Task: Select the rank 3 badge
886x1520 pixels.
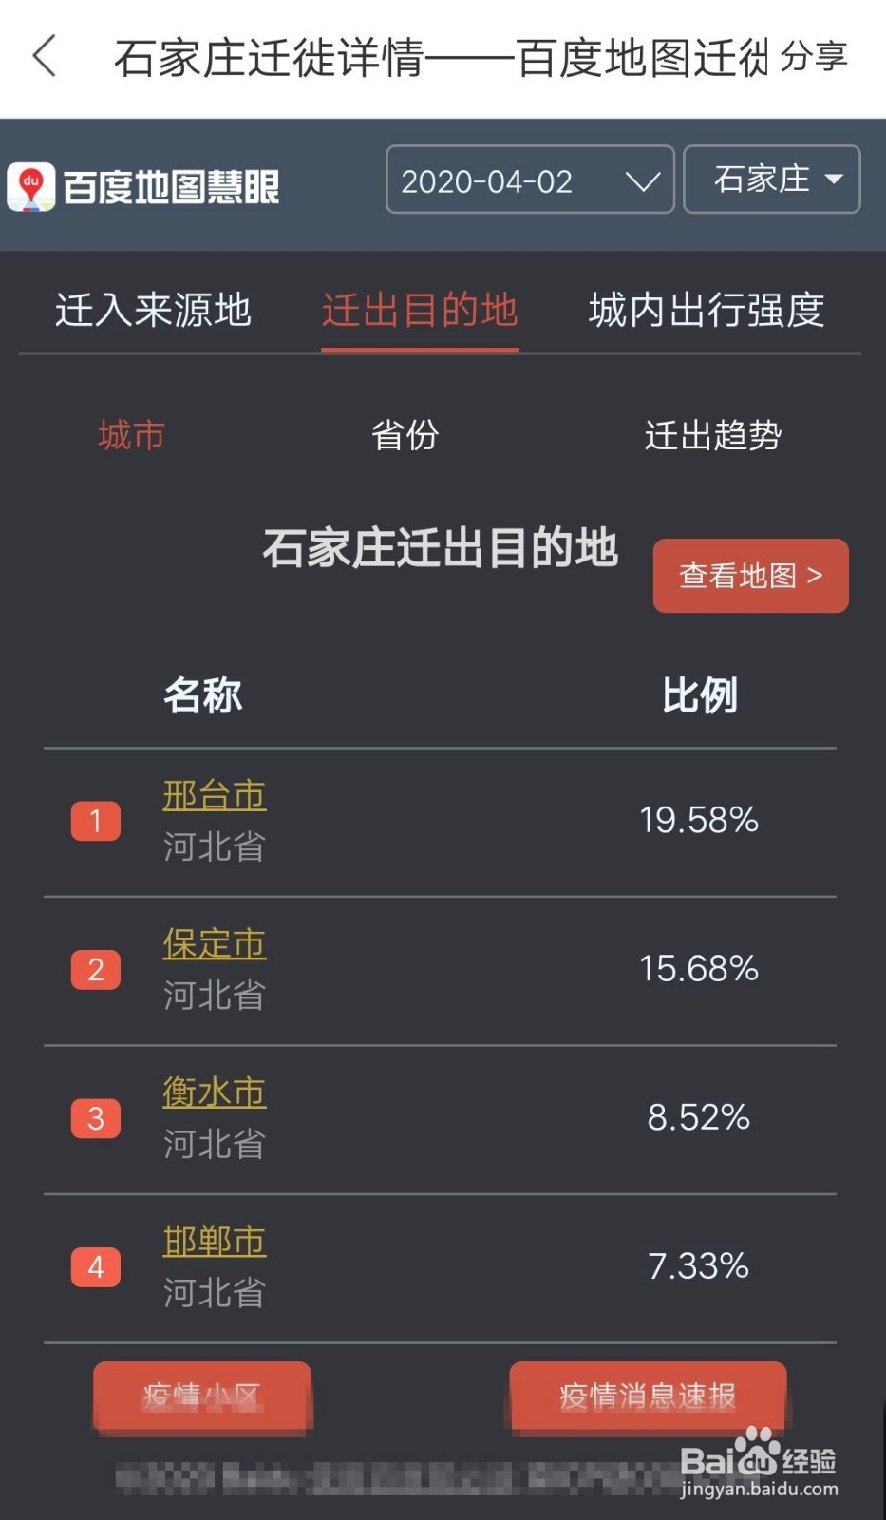Action: click(x=96, y=1118)
